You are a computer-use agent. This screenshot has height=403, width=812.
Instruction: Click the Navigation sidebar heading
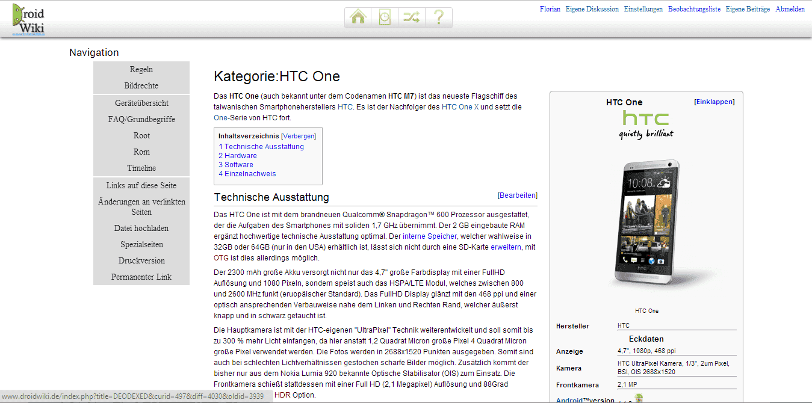pyautogui.click(x=94, y=52)
